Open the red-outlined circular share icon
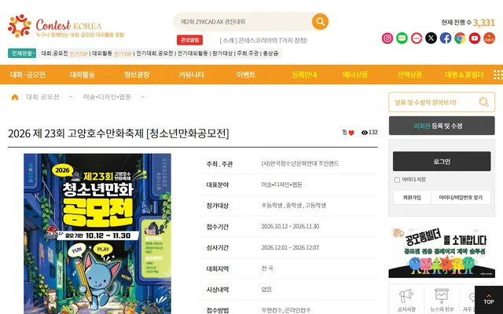 [417, 38]
